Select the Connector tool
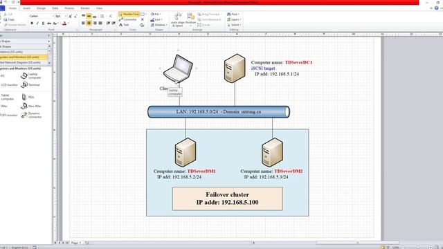443x249 pixels. 128,19
